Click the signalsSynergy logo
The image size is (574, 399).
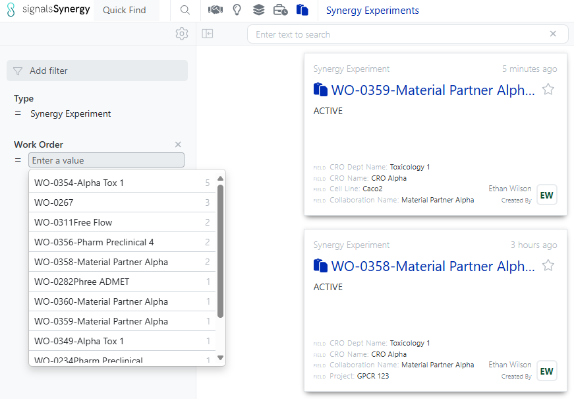pyautogui.click(x=48, y=10)
